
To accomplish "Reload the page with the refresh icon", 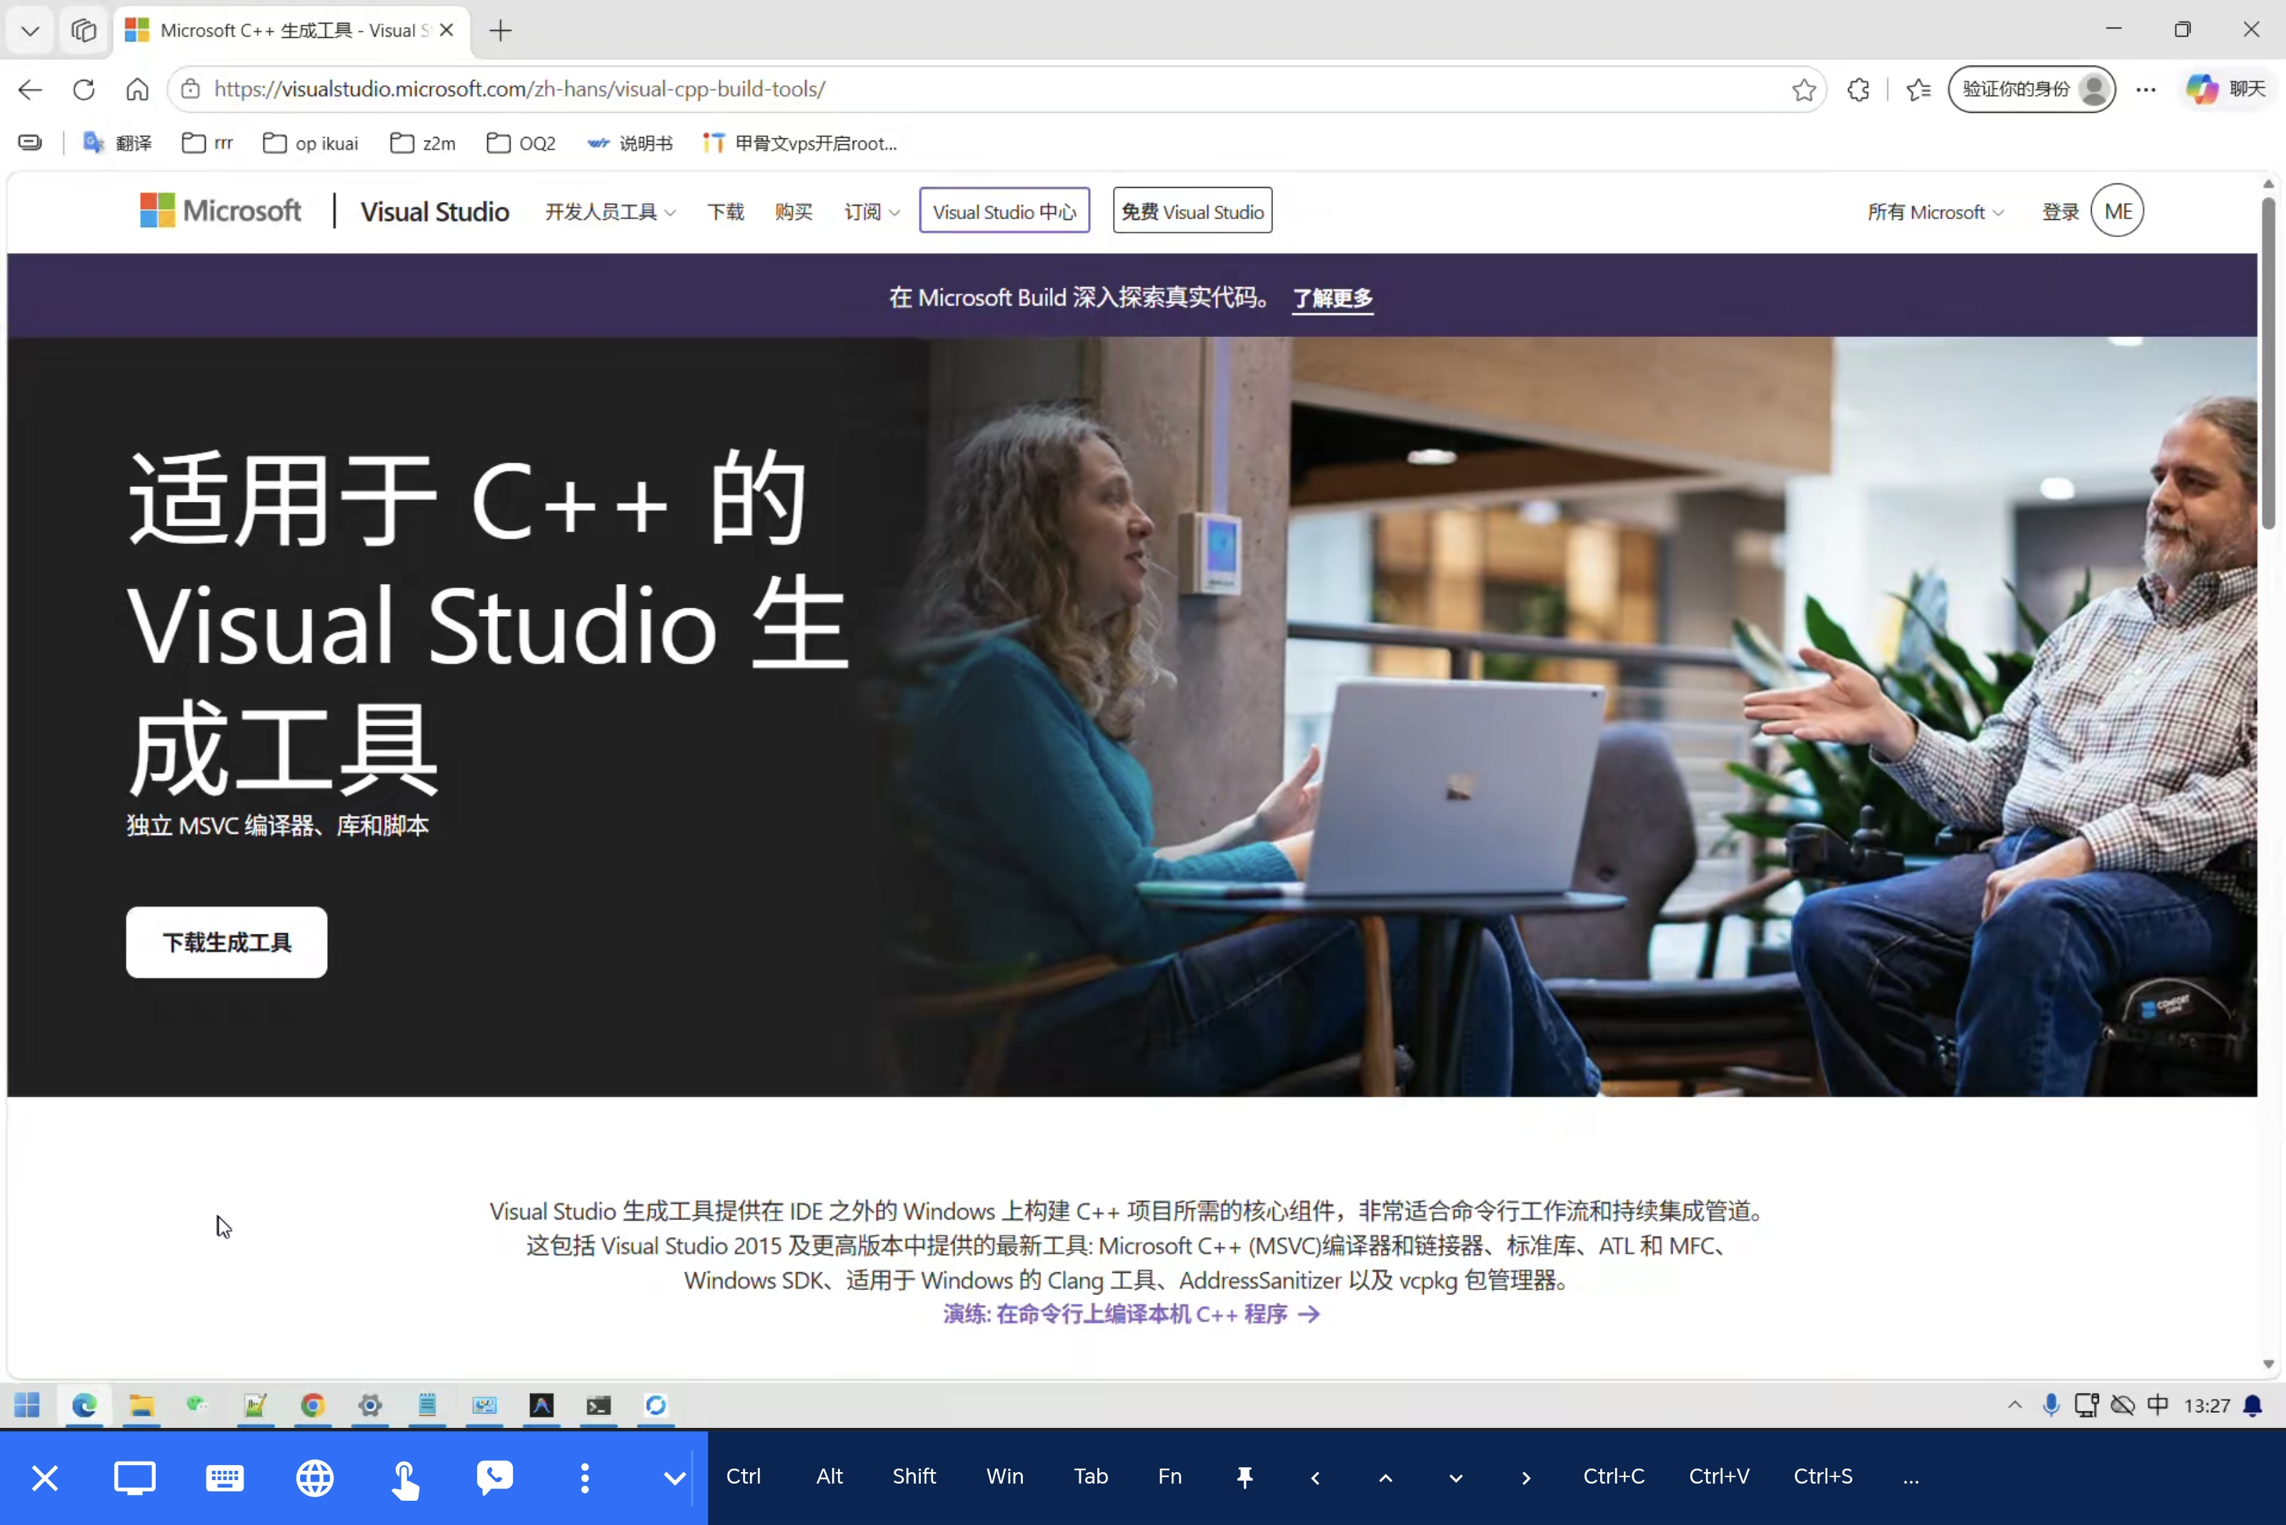I will pyautogui.click(x=84, y=89).
